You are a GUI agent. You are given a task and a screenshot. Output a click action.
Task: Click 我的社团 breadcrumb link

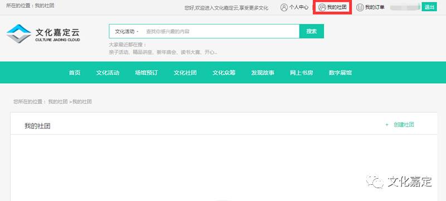[58, 102]
